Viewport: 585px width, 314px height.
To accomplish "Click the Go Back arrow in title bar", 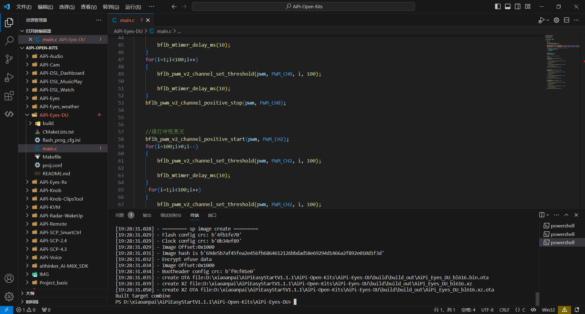I will (174, 6).
